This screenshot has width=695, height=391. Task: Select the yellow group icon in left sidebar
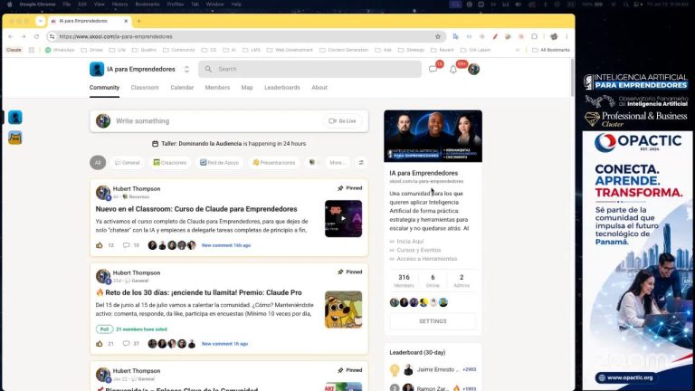pyautogui.click(x=15, y=138)
